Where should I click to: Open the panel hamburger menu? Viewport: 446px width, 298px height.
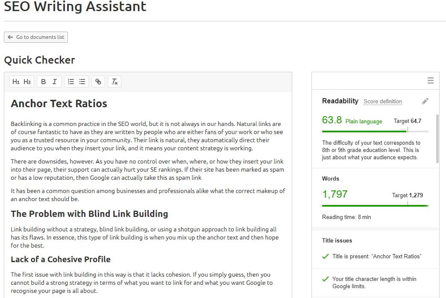[x=431, y=80]
